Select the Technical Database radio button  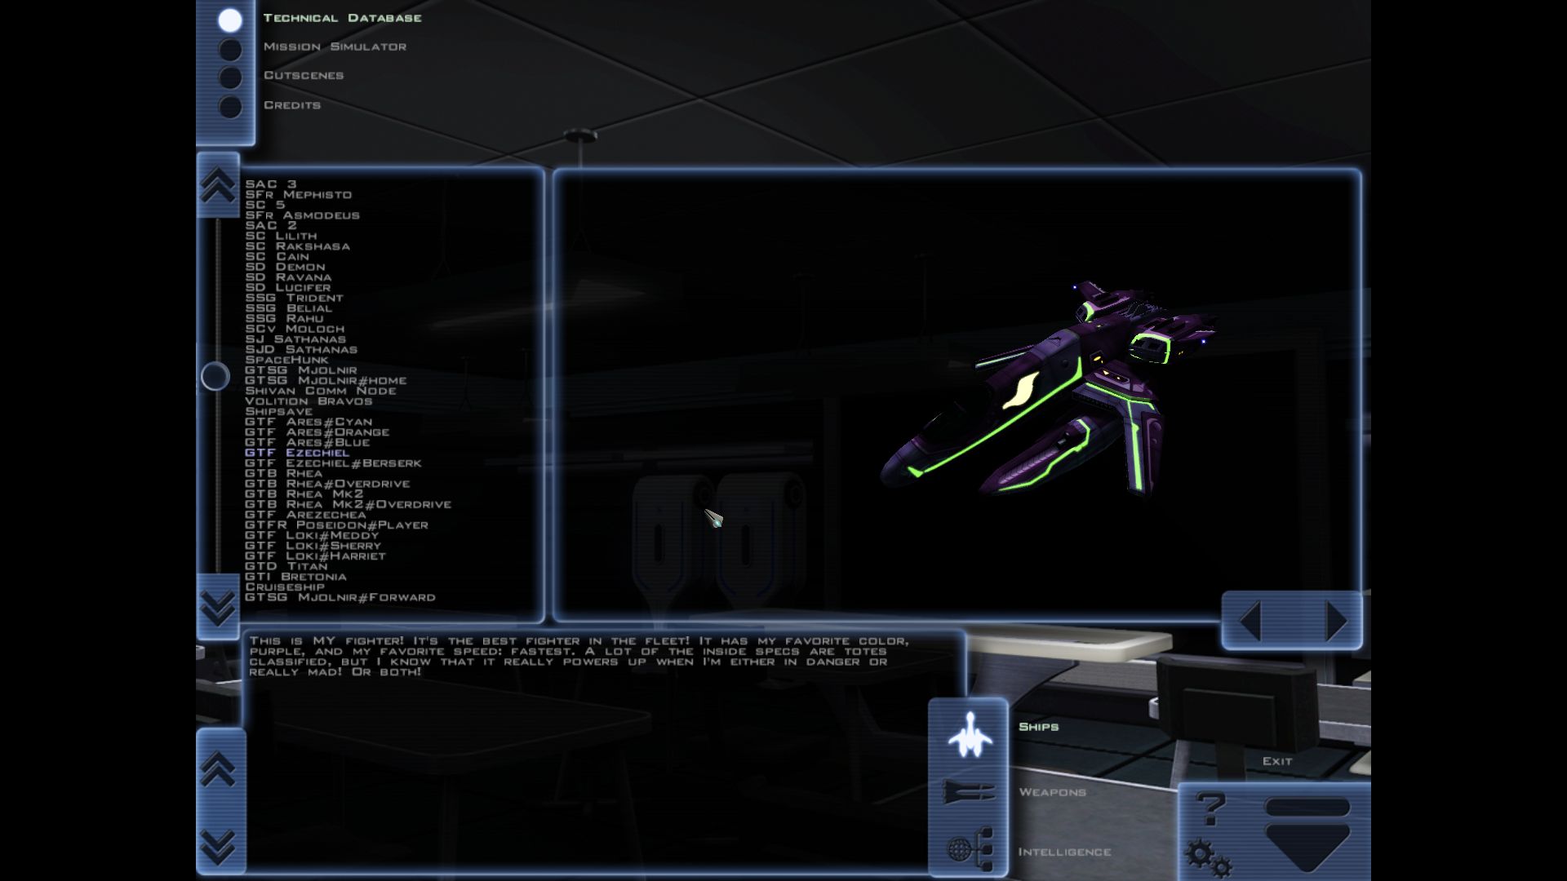click(230, 20)
